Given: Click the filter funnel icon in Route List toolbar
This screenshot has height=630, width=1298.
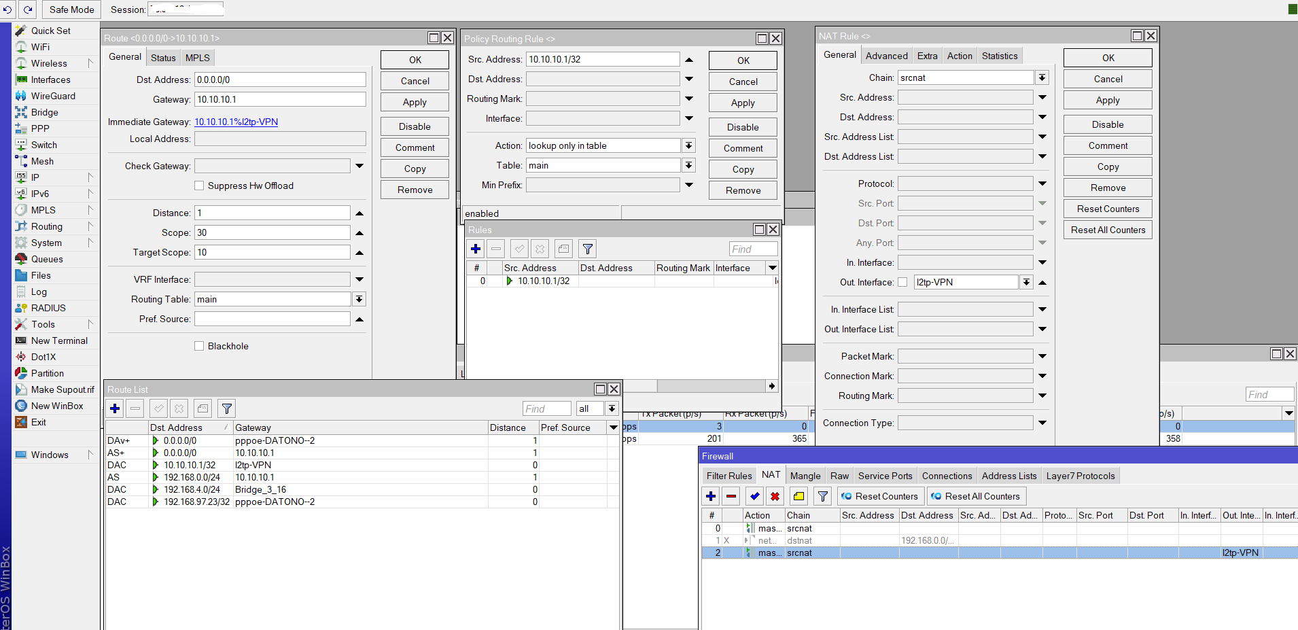Looking at the screenshot, I should [227, 408].
